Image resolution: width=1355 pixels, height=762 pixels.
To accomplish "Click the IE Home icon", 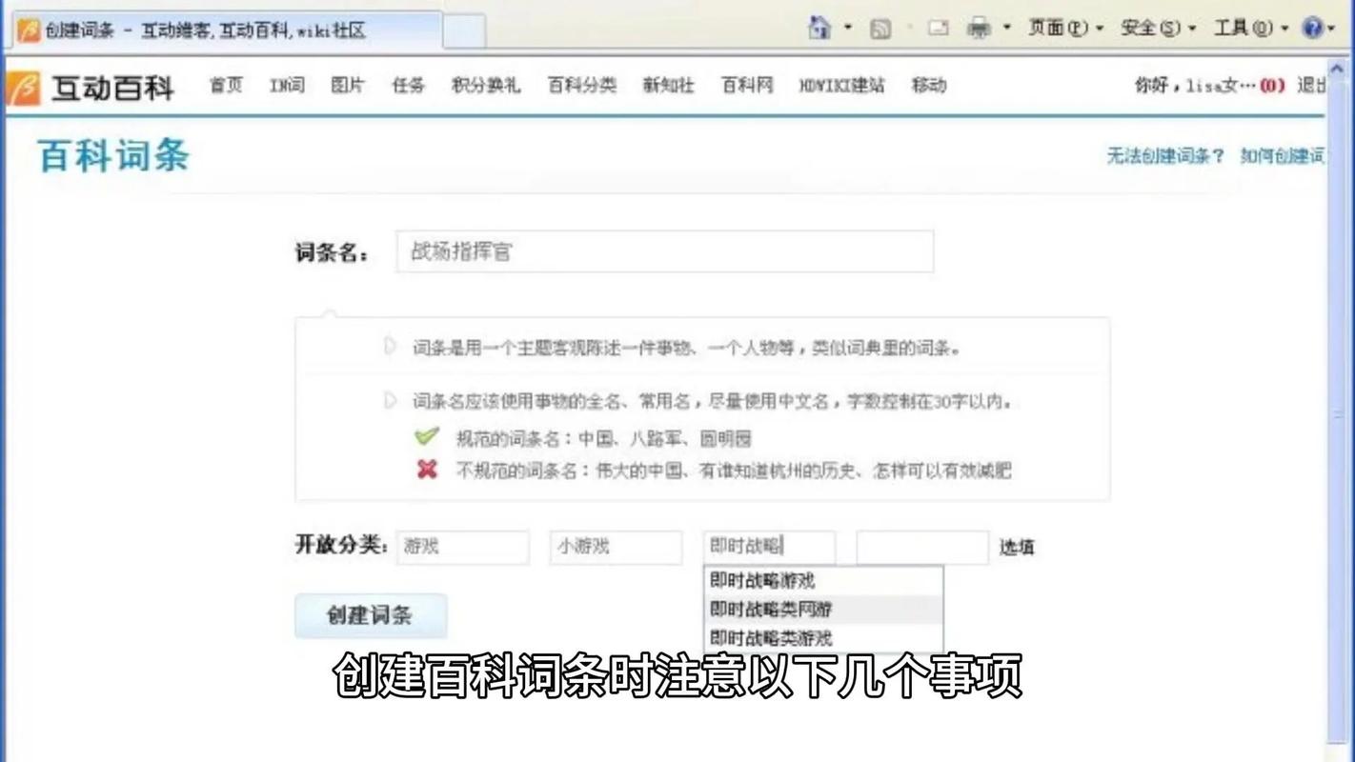I will (x=819, y=28).
